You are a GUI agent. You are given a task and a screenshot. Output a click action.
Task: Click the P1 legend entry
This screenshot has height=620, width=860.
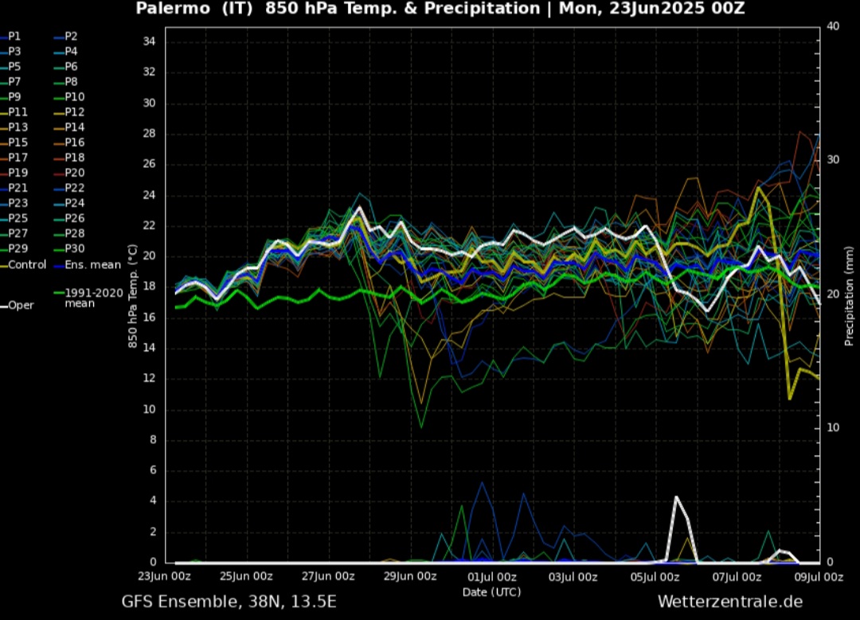coord(15,37)
